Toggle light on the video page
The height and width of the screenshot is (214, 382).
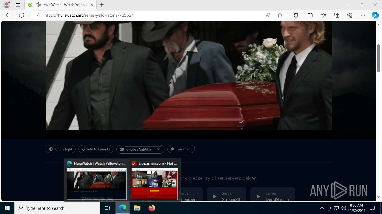click(x=61, y=149)
